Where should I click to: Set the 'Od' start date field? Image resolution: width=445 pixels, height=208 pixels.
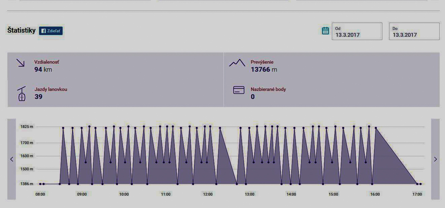(x=357, y=31)
